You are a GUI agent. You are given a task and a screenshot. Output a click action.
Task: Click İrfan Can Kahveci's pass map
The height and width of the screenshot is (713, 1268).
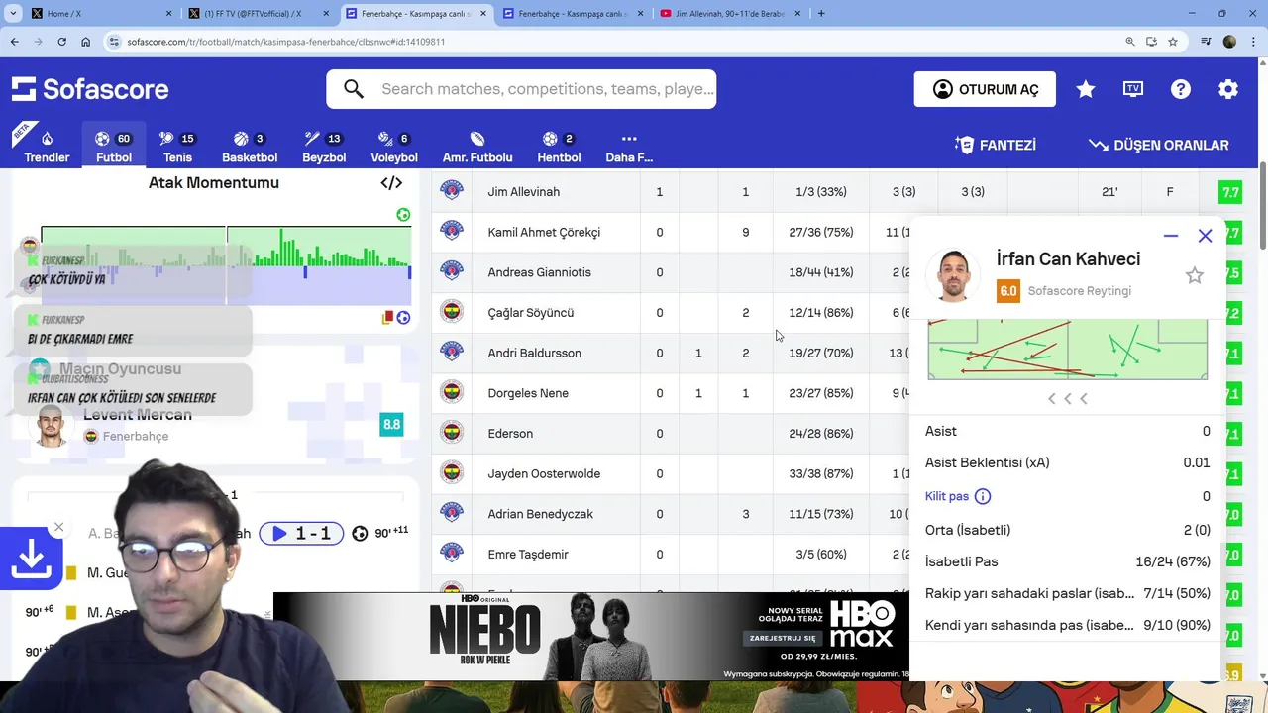pos(1067,350)
